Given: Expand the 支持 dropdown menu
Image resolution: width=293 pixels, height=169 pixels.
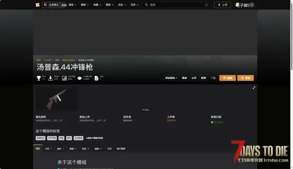Looking at the screenshot, I should 134,5.
